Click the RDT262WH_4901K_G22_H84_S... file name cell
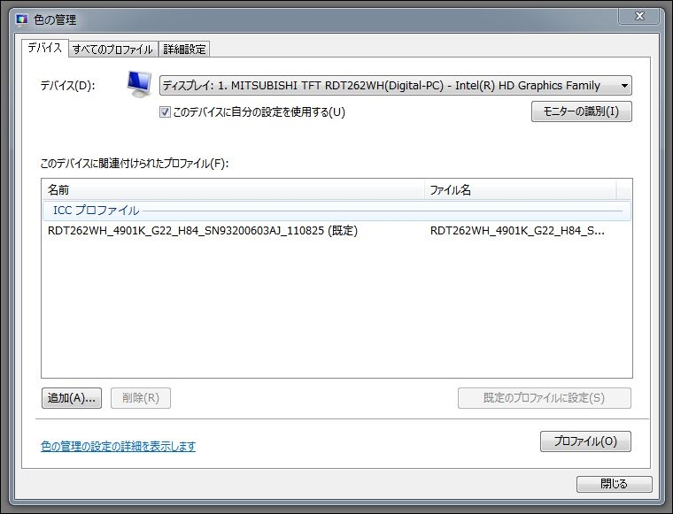Screen dimensions: 673x514 coord(517,231)
